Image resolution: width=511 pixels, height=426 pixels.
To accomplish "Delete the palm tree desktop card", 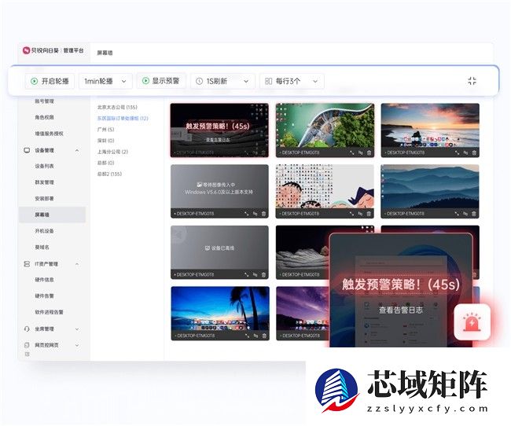I will 264,336.
